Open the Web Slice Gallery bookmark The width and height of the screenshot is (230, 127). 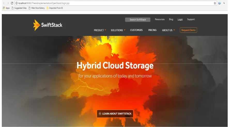point(36,8)
